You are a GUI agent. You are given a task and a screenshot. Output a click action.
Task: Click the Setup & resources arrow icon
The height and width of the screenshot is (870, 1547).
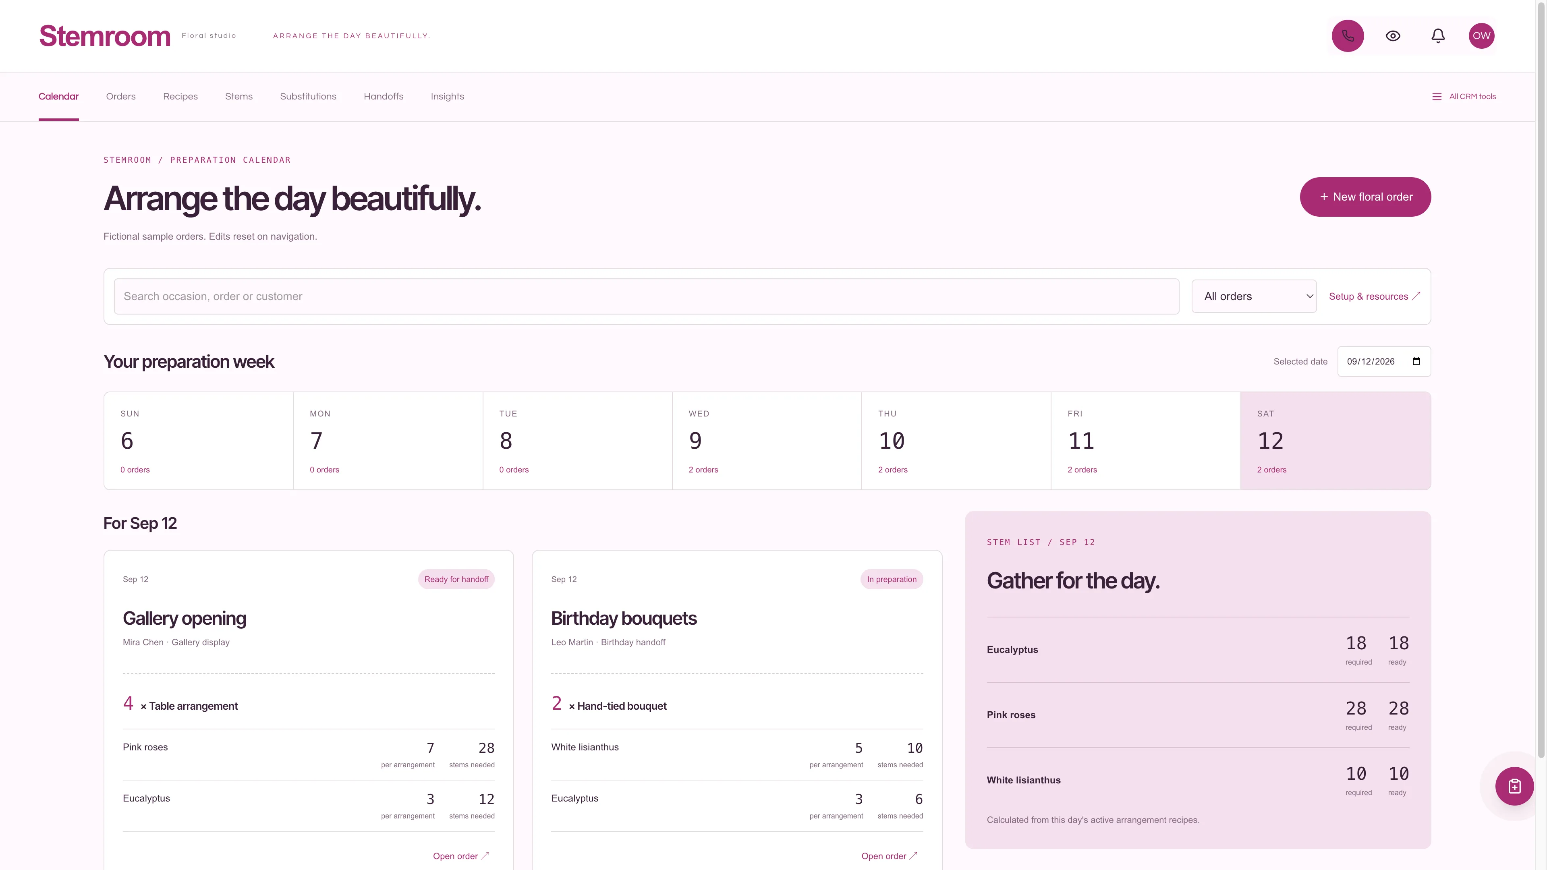(x=1416, y=296)
